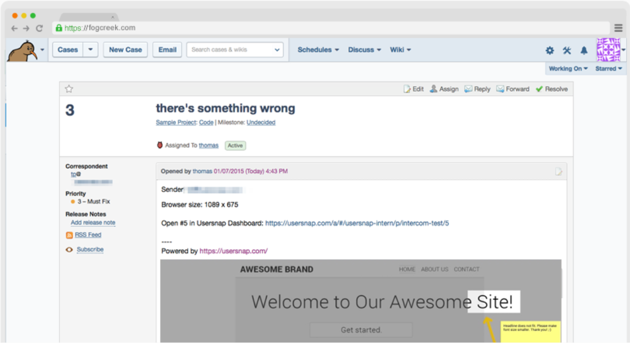Open the notifications bell
Screen dimensions: 630x343
point(584,50)
